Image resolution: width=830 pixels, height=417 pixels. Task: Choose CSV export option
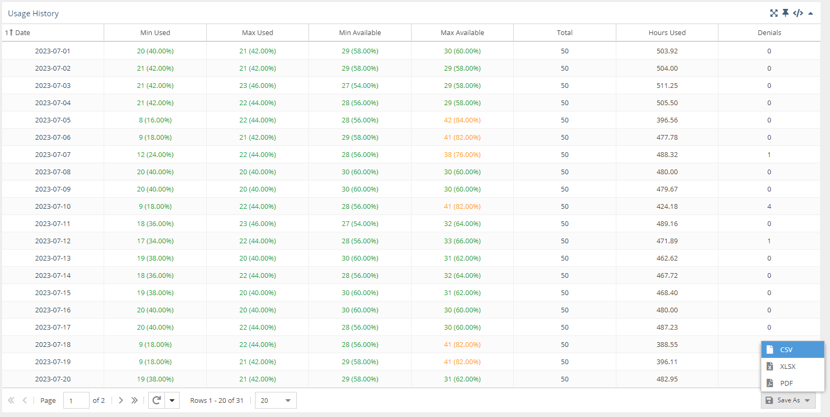tap(793, 350)
